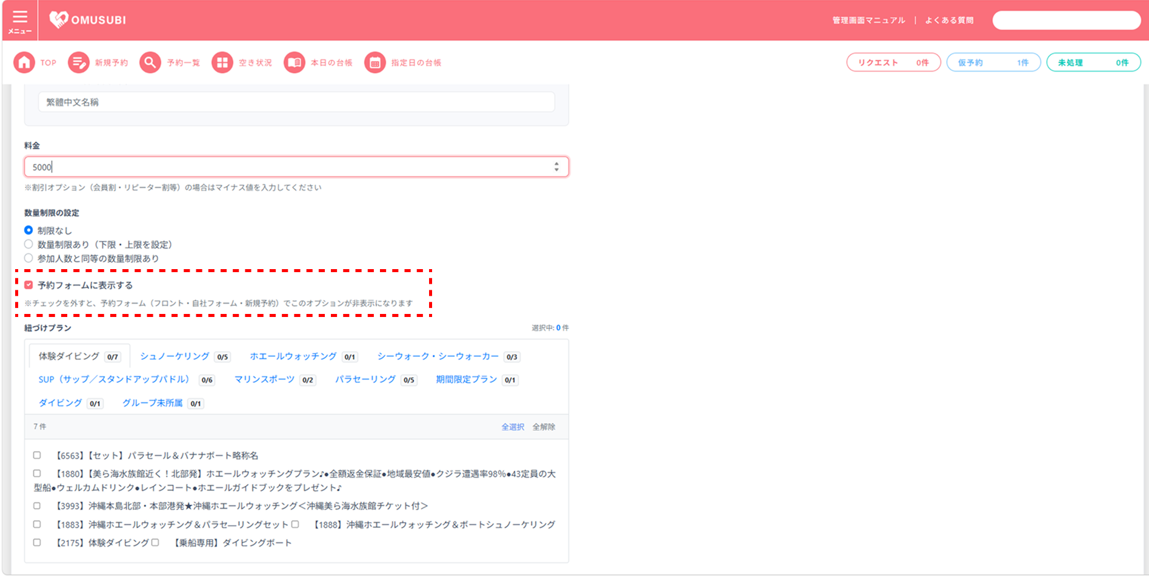The height and width of the screenshot is (577, 1149).
Task: Switch to シーウォーク・シーウォーカー tab
Action: [448, 356]
